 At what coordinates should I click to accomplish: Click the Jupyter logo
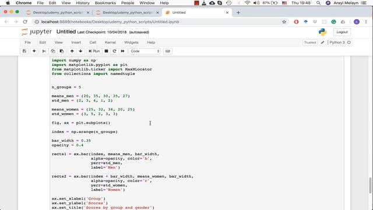tap(37, 32)
